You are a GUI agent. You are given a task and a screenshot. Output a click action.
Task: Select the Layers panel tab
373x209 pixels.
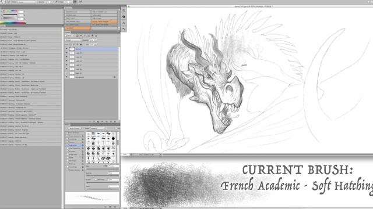pos(68,33)
